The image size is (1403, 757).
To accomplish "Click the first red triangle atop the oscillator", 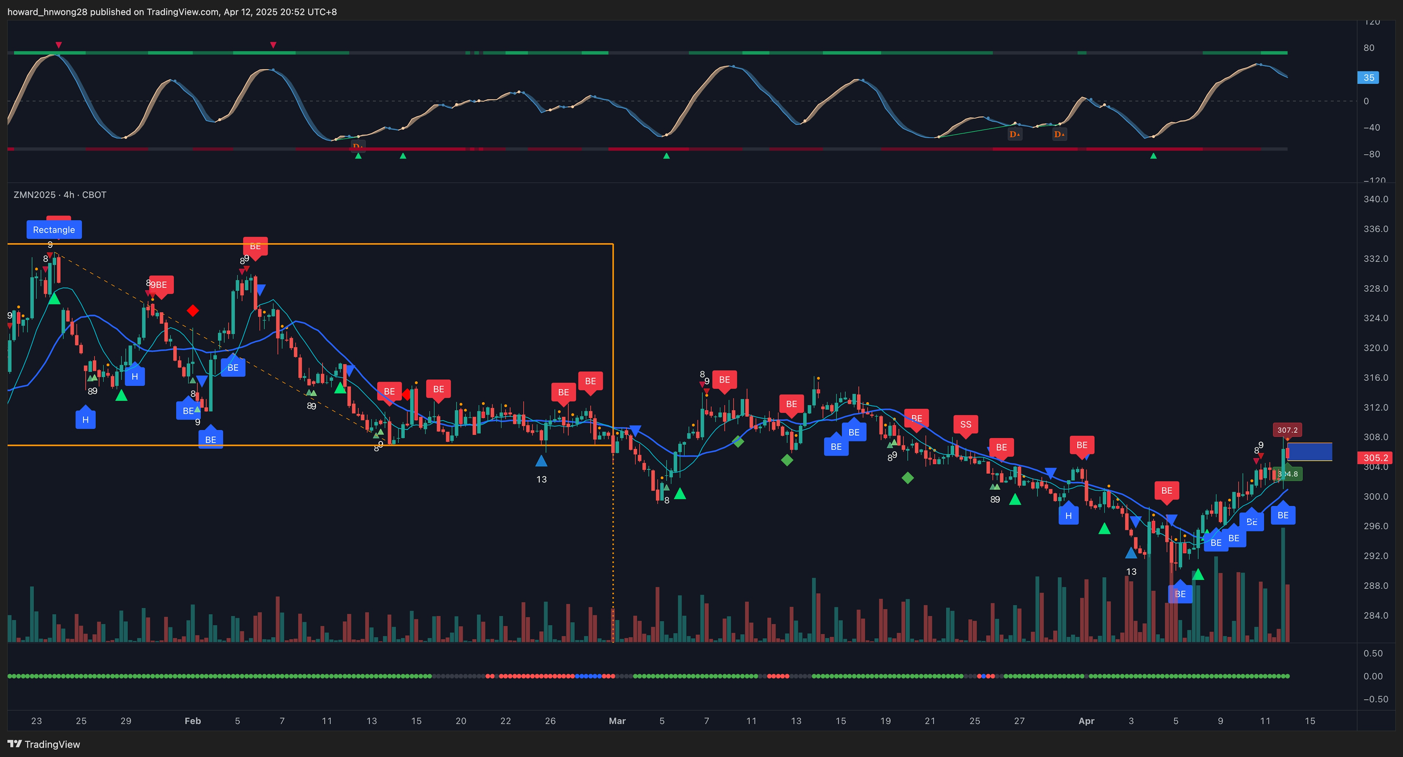I will click(x=59, y=45).
